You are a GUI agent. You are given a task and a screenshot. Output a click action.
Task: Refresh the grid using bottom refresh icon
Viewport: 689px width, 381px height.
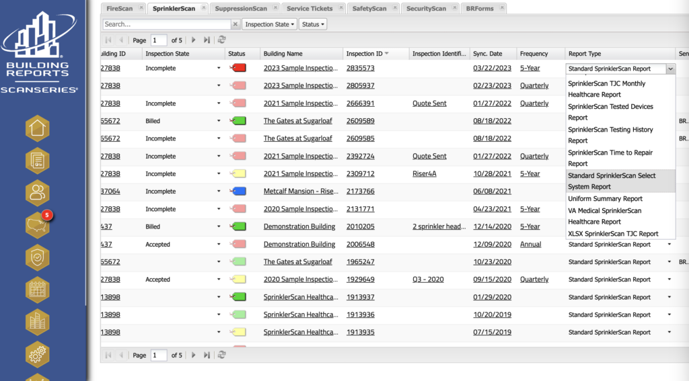coord(221,355)
